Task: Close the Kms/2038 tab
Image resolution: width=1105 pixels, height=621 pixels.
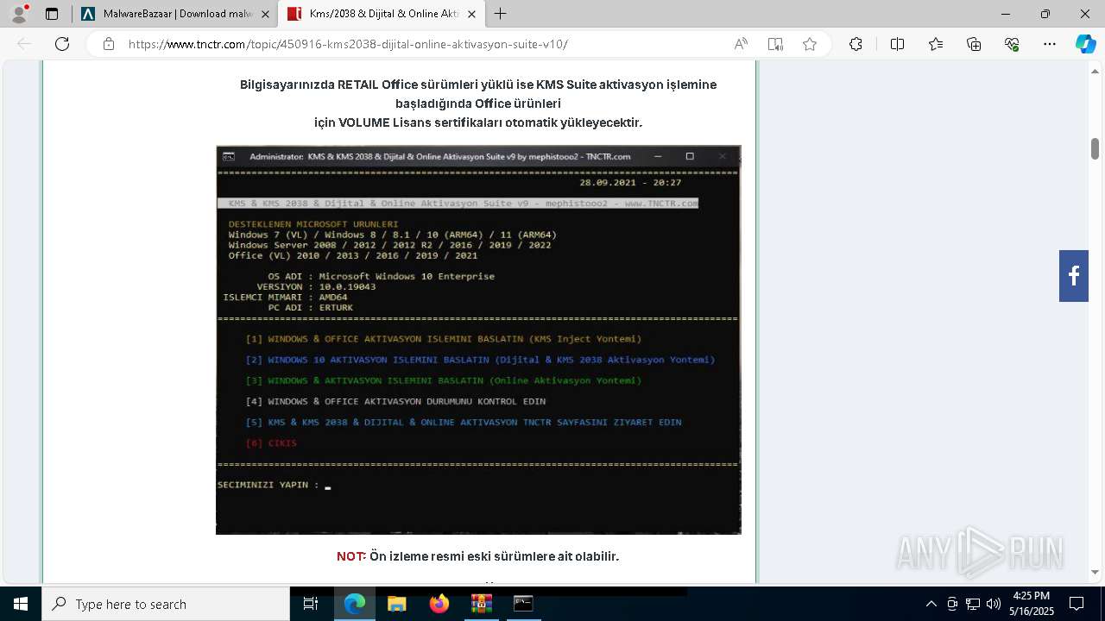Action: click(470, 14)
